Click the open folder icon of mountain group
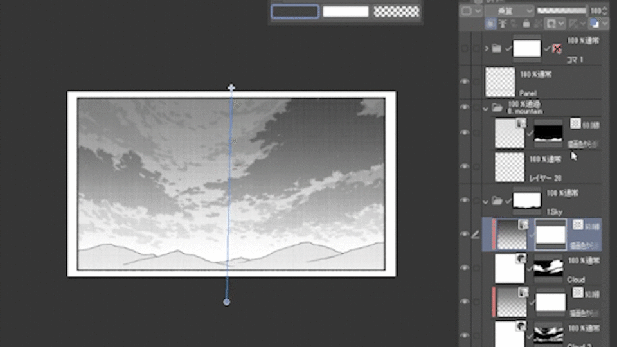 coord(497,107)
